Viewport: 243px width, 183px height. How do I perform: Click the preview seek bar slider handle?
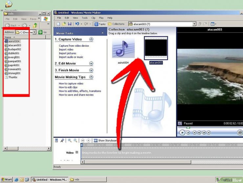(x=188, y=127)
